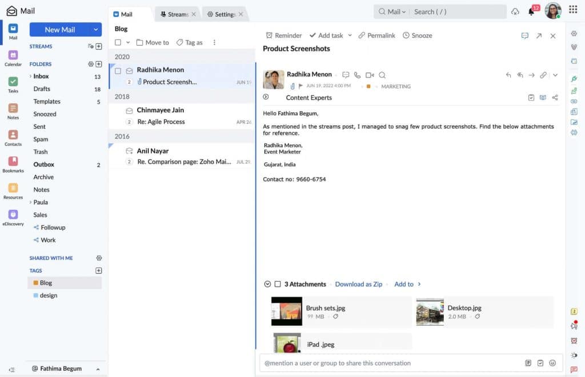The width and height of the screenshot is (585, 377).
Task: Toggle the select-all emails checkbox
Action: click(118, 42)
